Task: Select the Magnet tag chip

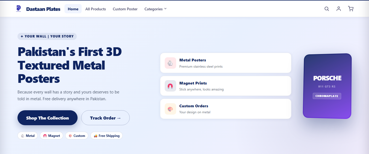Action: [x=52, y=136]
